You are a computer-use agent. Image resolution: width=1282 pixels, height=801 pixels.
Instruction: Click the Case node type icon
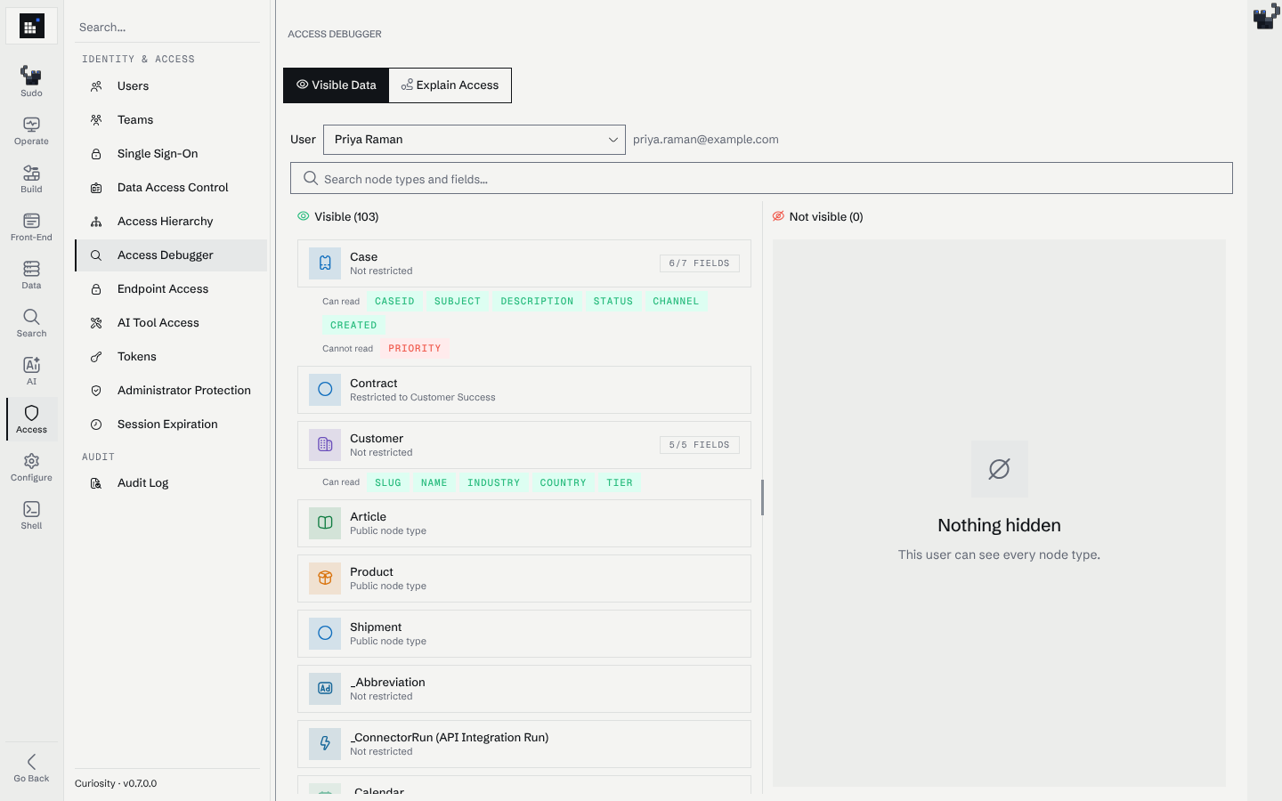point(325,263)
